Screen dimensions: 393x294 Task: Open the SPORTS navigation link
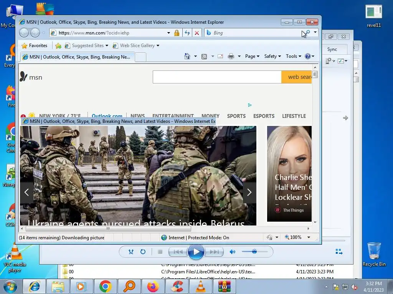coord(236,116)
